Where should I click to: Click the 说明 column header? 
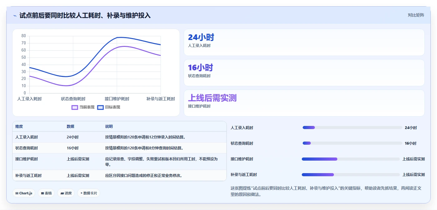pyautogui.click(x=109, y=127)
